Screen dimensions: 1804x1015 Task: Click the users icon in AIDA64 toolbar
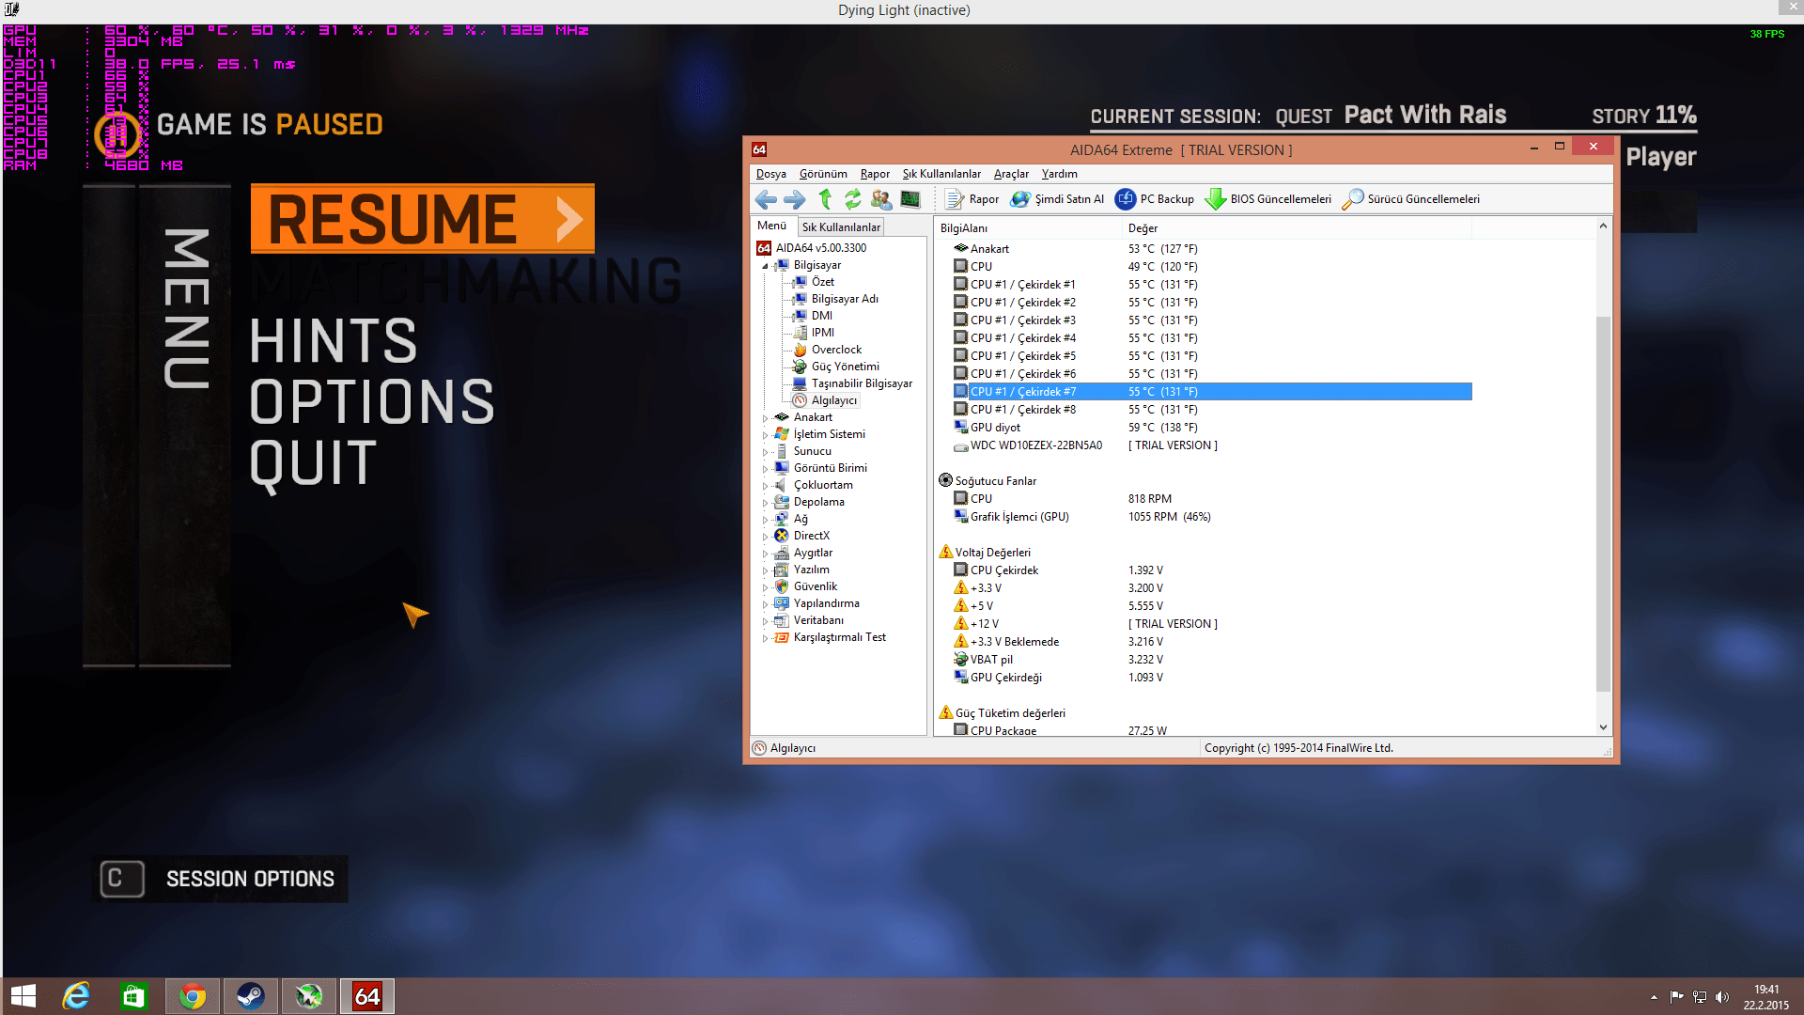[881, 199]
